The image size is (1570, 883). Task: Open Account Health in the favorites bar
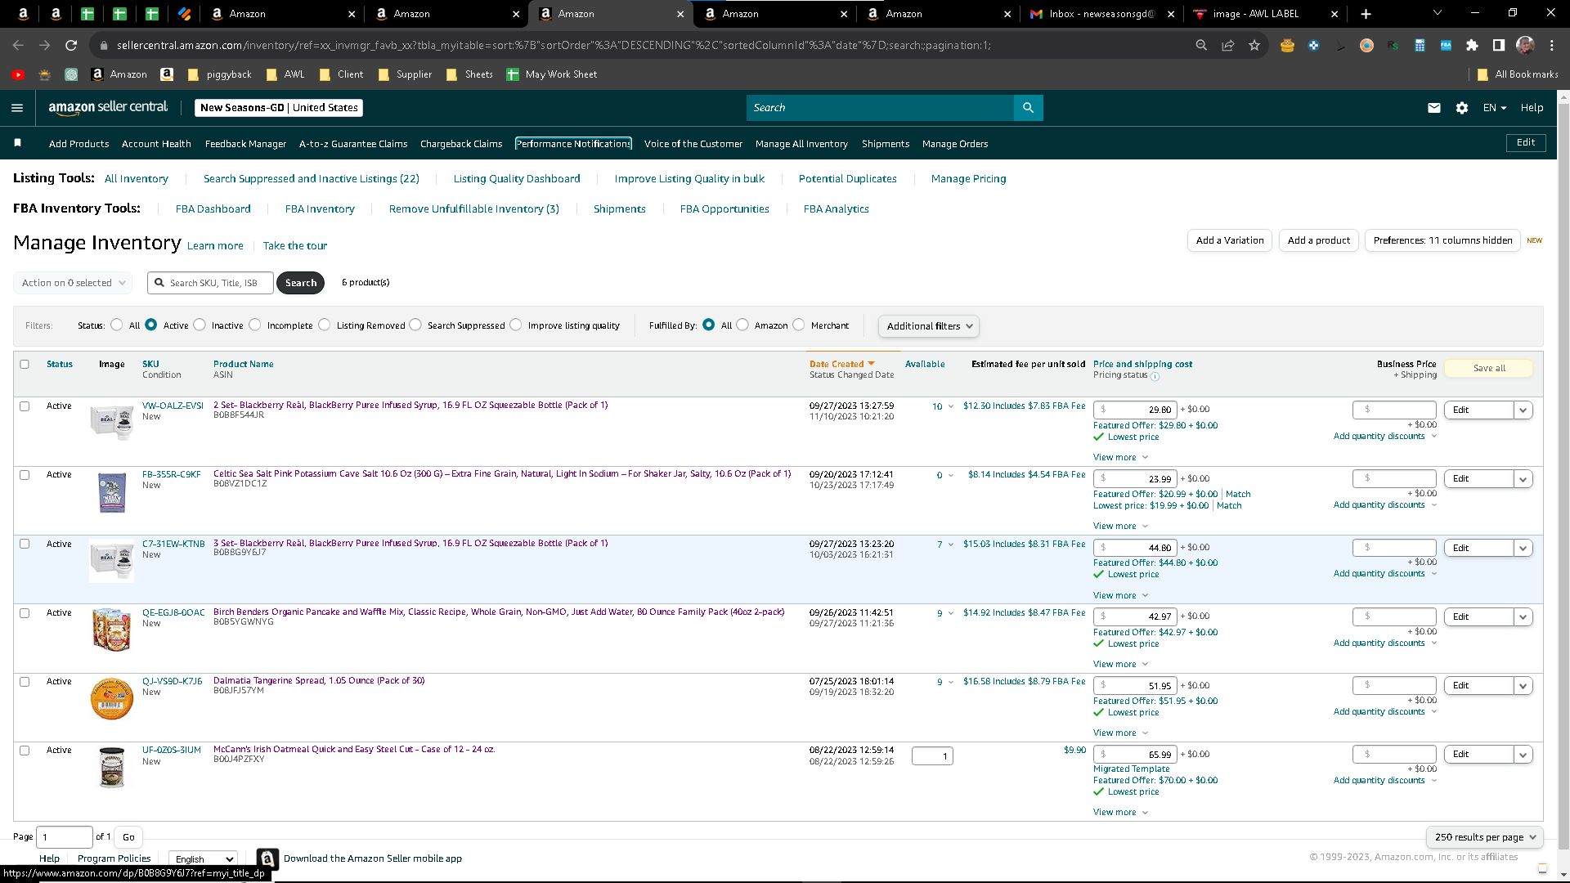point(156,144)
